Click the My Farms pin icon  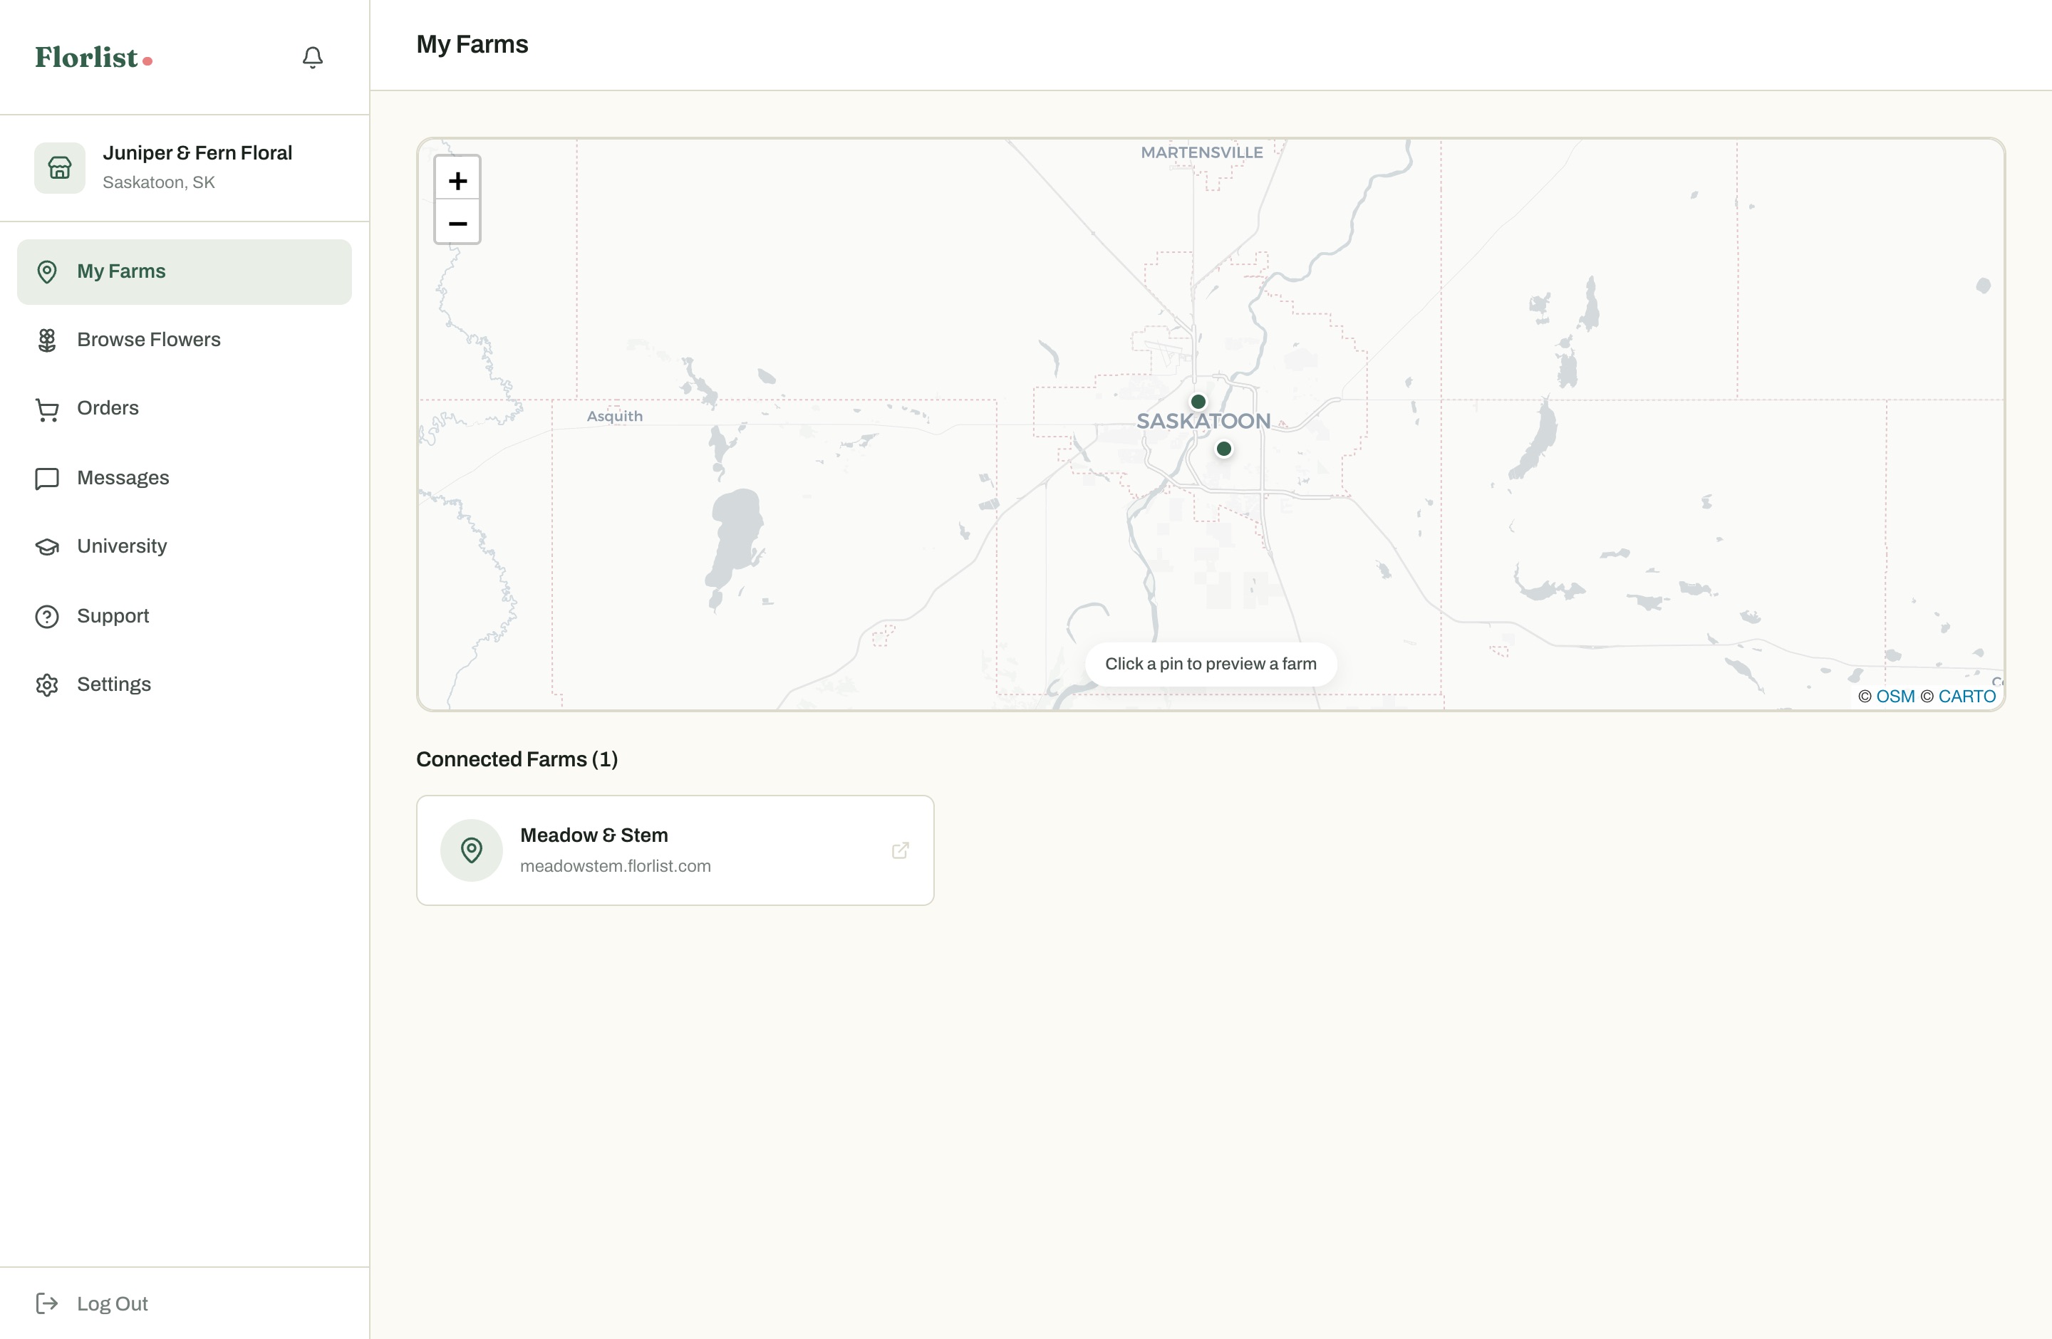[x=46, y=271]
